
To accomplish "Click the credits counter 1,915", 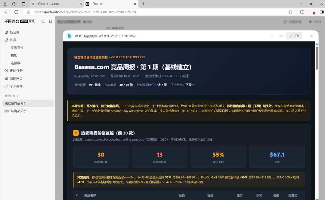I will [x=315, y=22].
